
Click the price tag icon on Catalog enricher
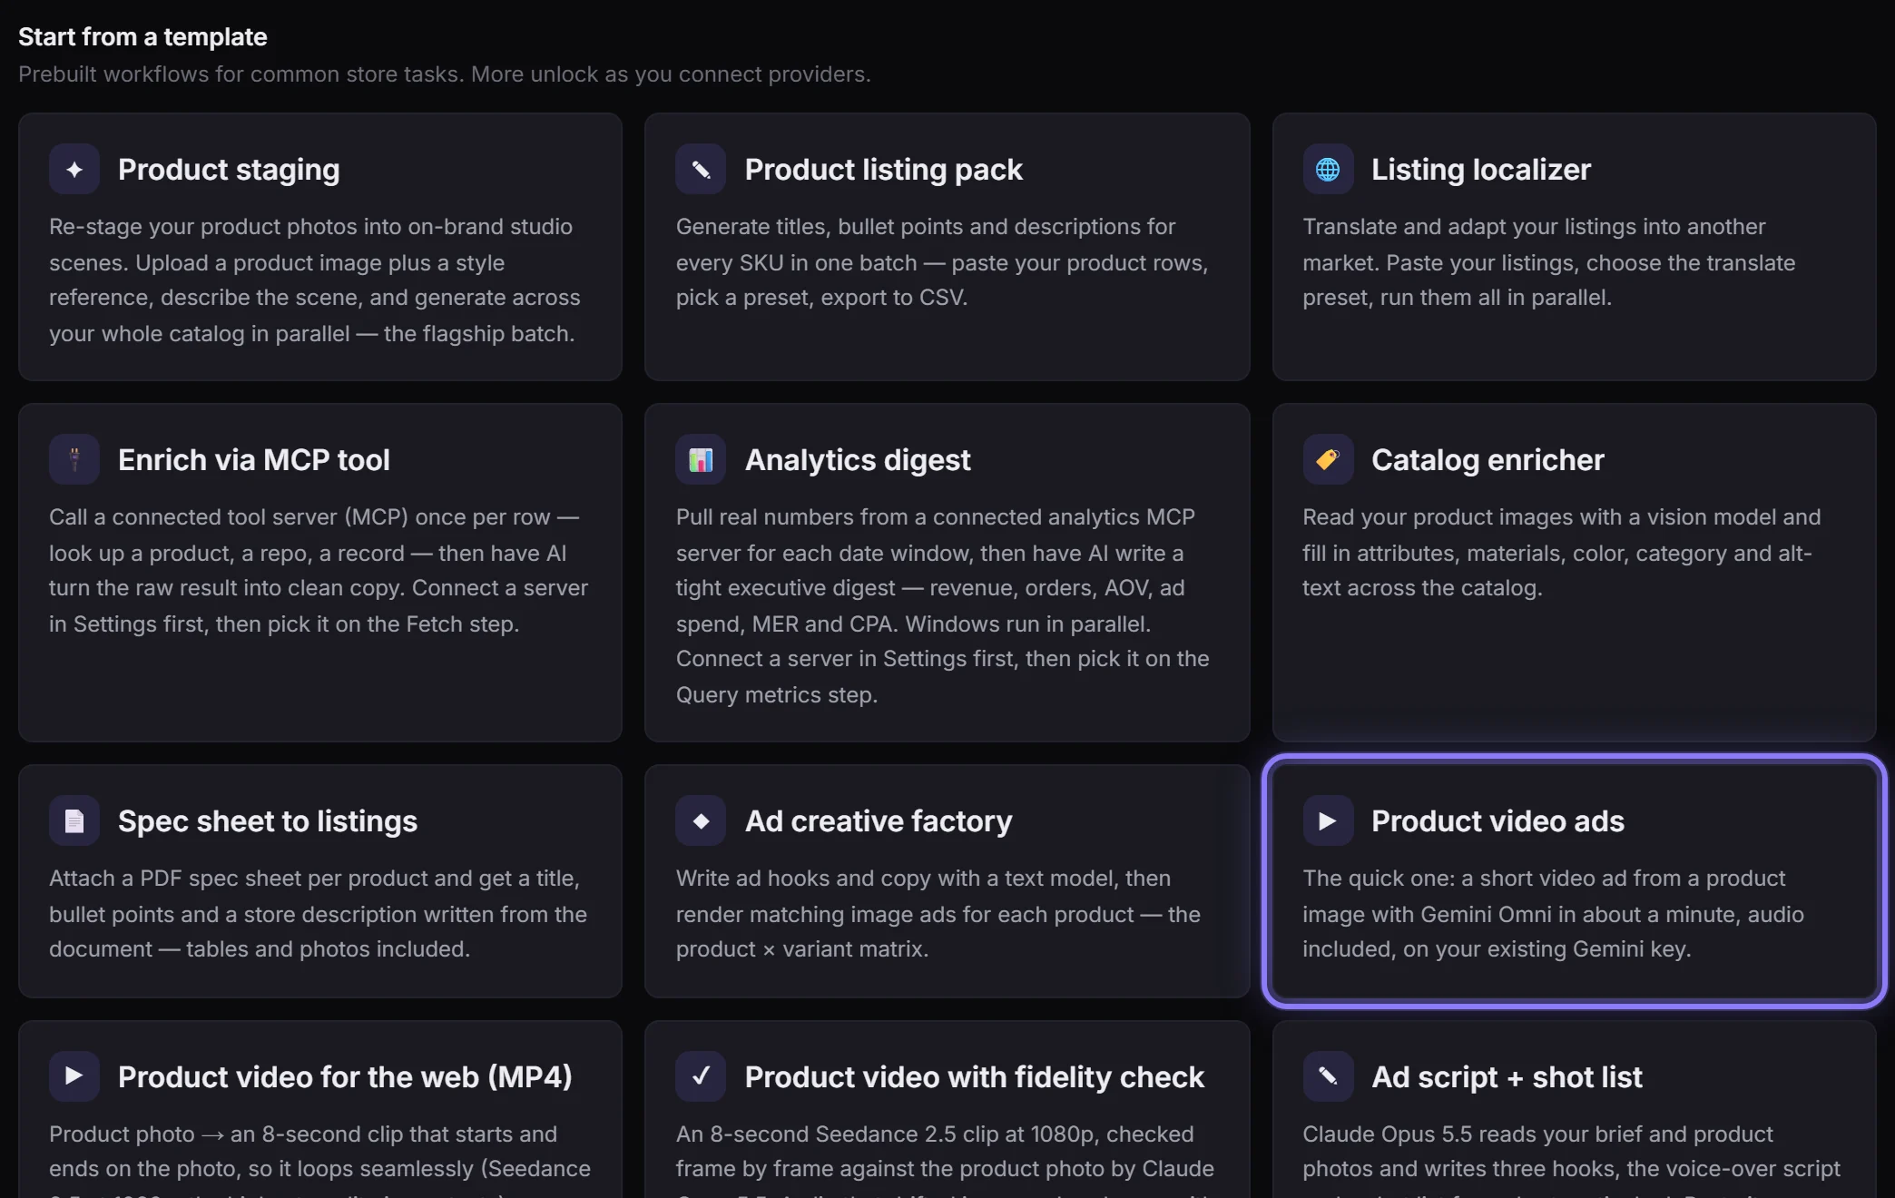point(1328,459)
